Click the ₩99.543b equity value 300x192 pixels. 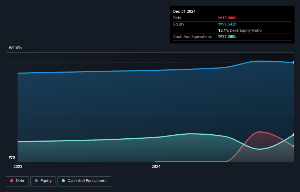click(227, 24)
